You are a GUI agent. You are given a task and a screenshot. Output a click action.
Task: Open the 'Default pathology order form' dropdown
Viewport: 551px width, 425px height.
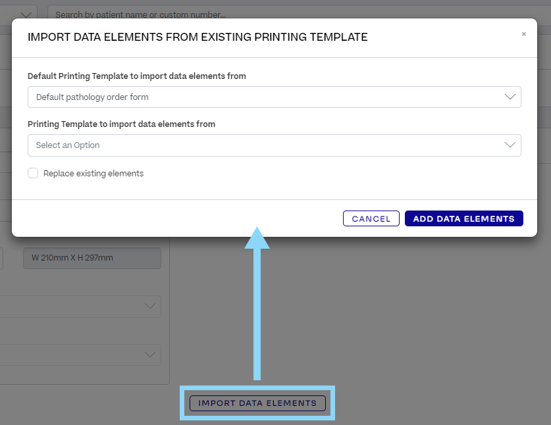(x=263, y=97)
